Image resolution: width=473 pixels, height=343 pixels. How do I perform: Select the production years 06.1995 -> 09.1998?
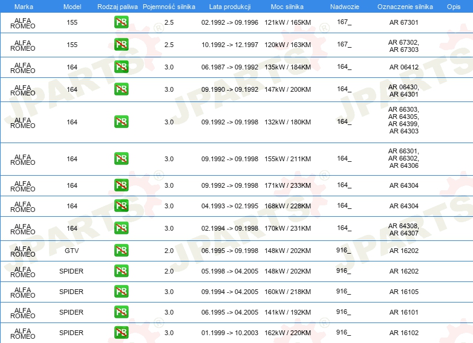click(230, 251)
